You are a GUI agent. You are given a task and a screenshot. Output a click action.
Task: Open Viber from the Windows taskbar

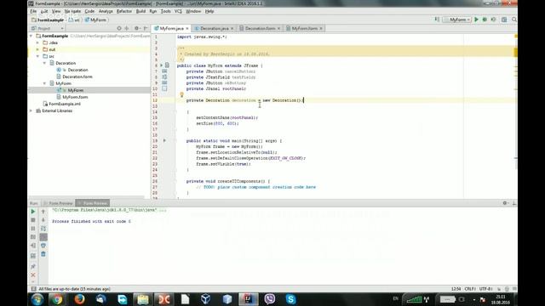(x=270, y=299)
